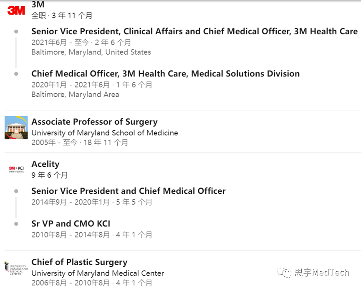Click the Sr VP and CMO KCI title
This screenshot has width=361, height=288.
click(71, 224)
